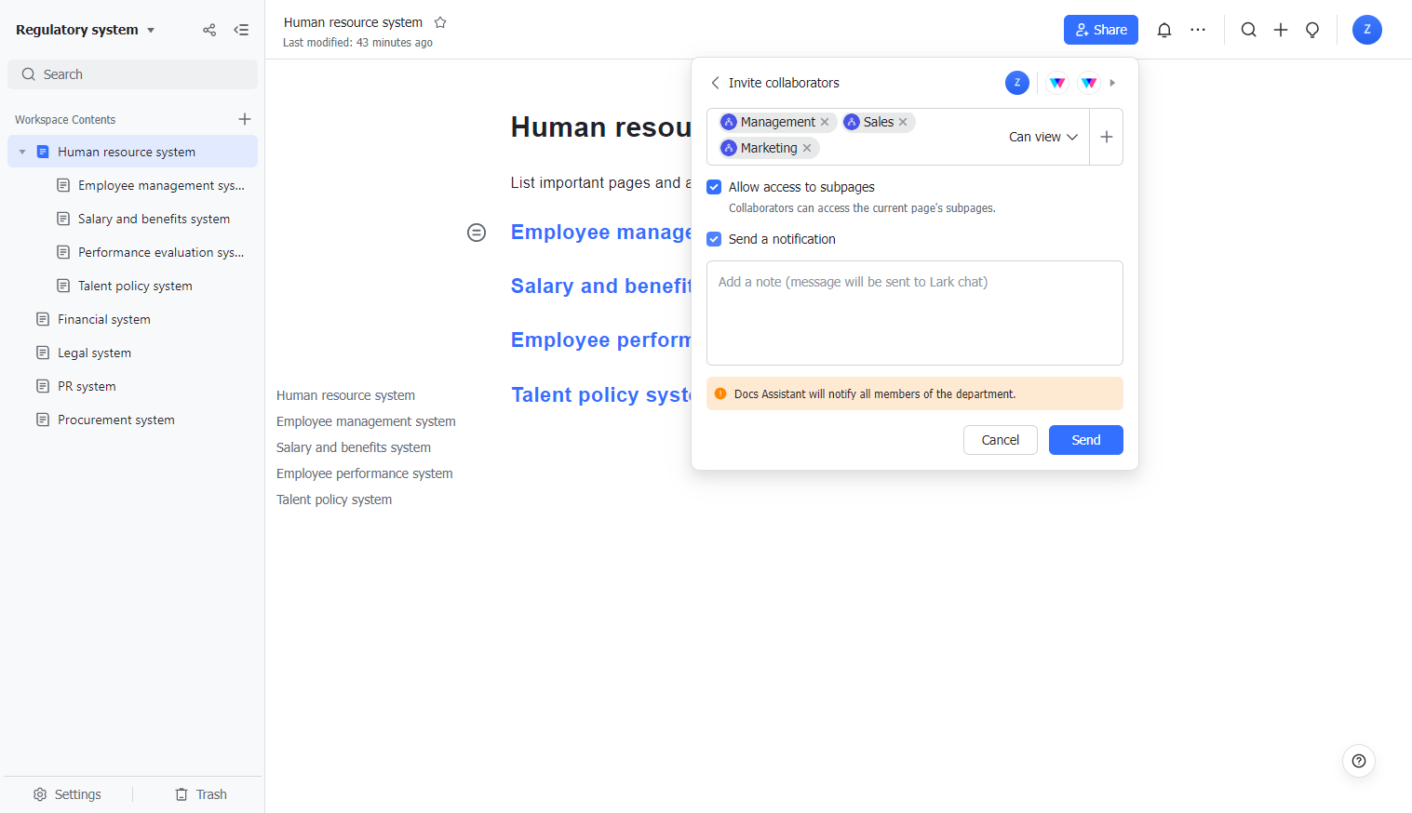Click the Z collaborator avatar in dialog
Image resolution: width=1412 pixels, height=813 pixels.
click(x=1017, y=83)
